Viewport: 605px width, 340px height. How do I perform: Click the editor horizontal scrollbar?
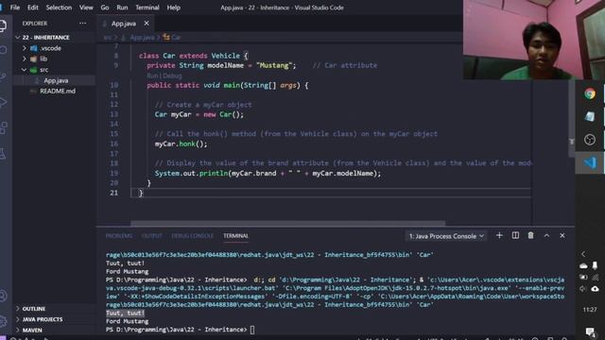(287, 223)
